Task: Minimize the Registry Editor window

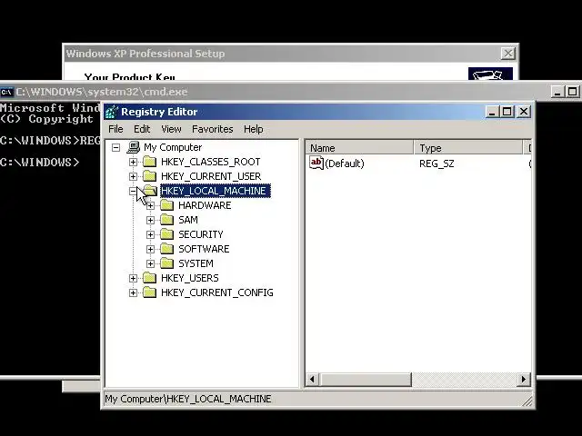Action: [x=492, y=112]
